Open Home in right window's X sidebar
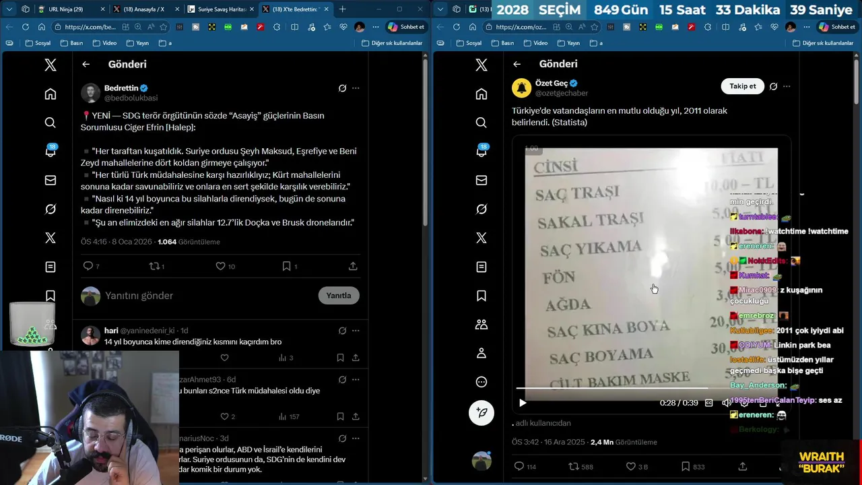Image resolution: width=862 pixels, height=485 pixels. [482, 94]
